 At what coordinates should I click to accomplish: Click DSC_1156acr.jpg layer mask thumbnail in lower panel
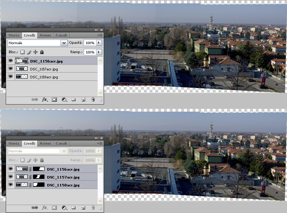pos(39,169)
